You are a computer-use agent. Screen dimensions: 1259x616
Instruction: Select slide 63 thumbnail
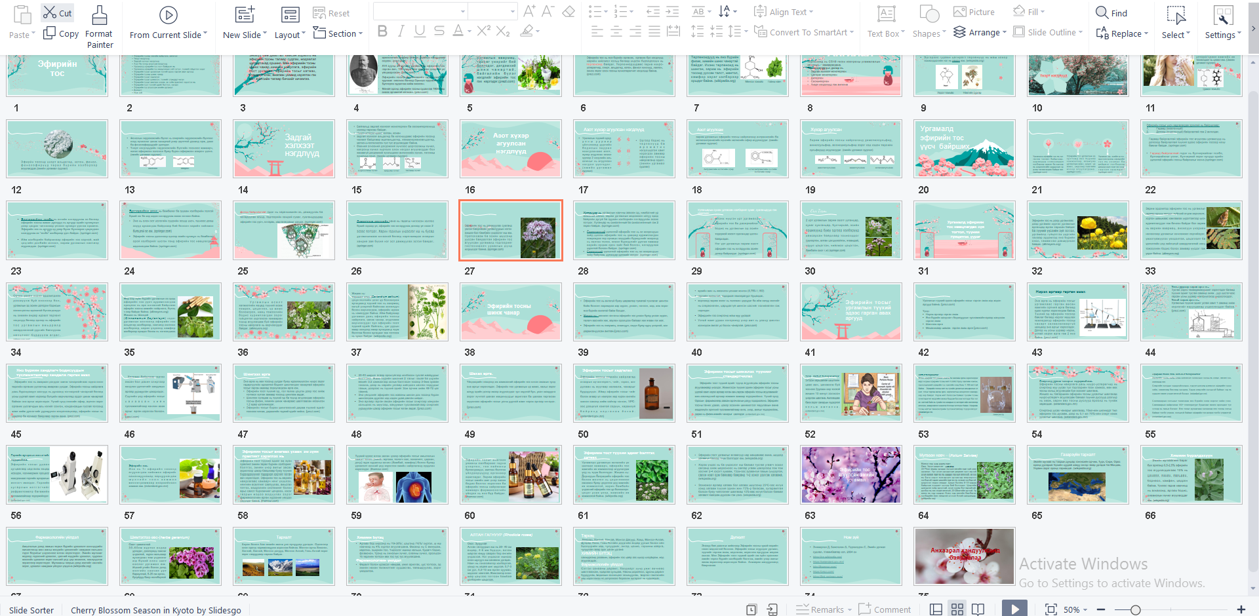(850, 474)
